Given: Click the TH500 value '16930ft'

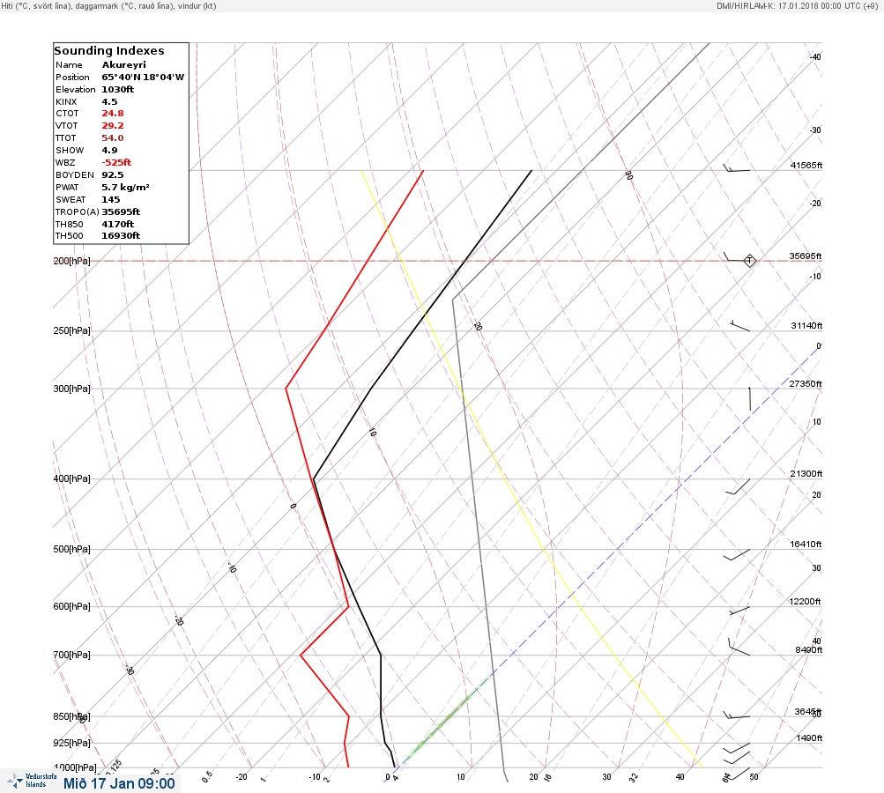Looking at the screenshot, I should [121, 235].
